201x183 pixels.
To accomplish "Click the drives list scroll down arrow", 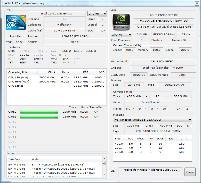I will pos(104,174).
